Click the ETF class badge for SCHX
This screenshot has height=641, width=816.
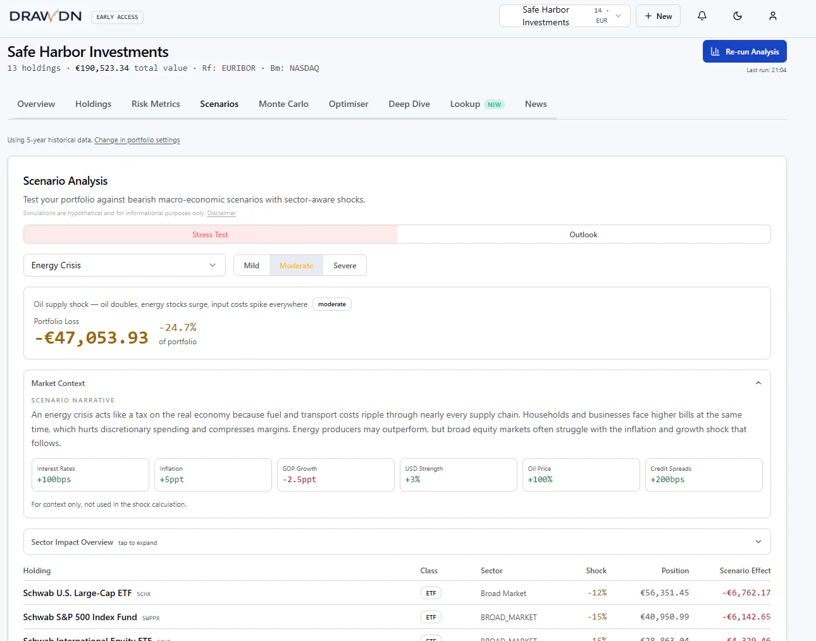[x=431, y=593]
